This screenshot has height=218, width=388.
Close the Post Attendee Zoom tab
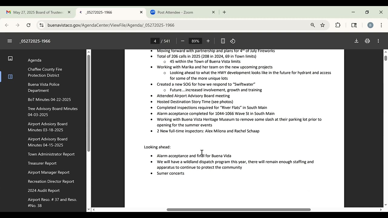213,12
